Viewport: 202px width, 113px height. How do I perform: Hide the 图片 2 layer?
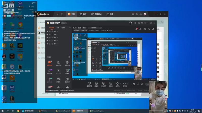tap(47, 31)
